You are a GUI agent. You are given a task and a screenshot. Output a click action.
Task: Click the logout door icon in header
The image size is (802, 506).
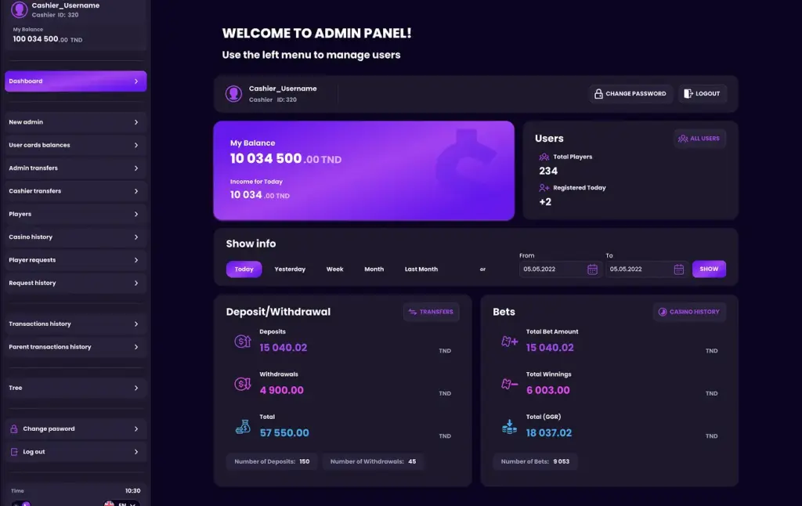click(x=688, y=94)
